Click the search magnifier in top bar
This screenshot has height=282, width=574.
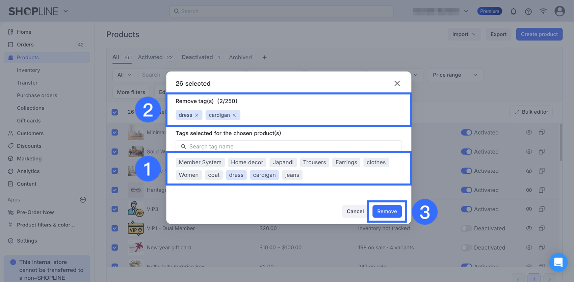point(177,11)
